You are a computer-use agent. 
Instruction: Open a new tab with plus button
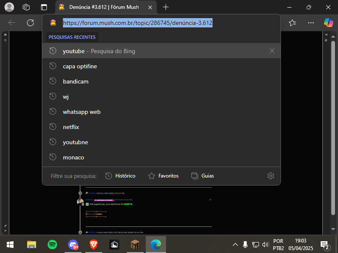click(x=166, y=7)
